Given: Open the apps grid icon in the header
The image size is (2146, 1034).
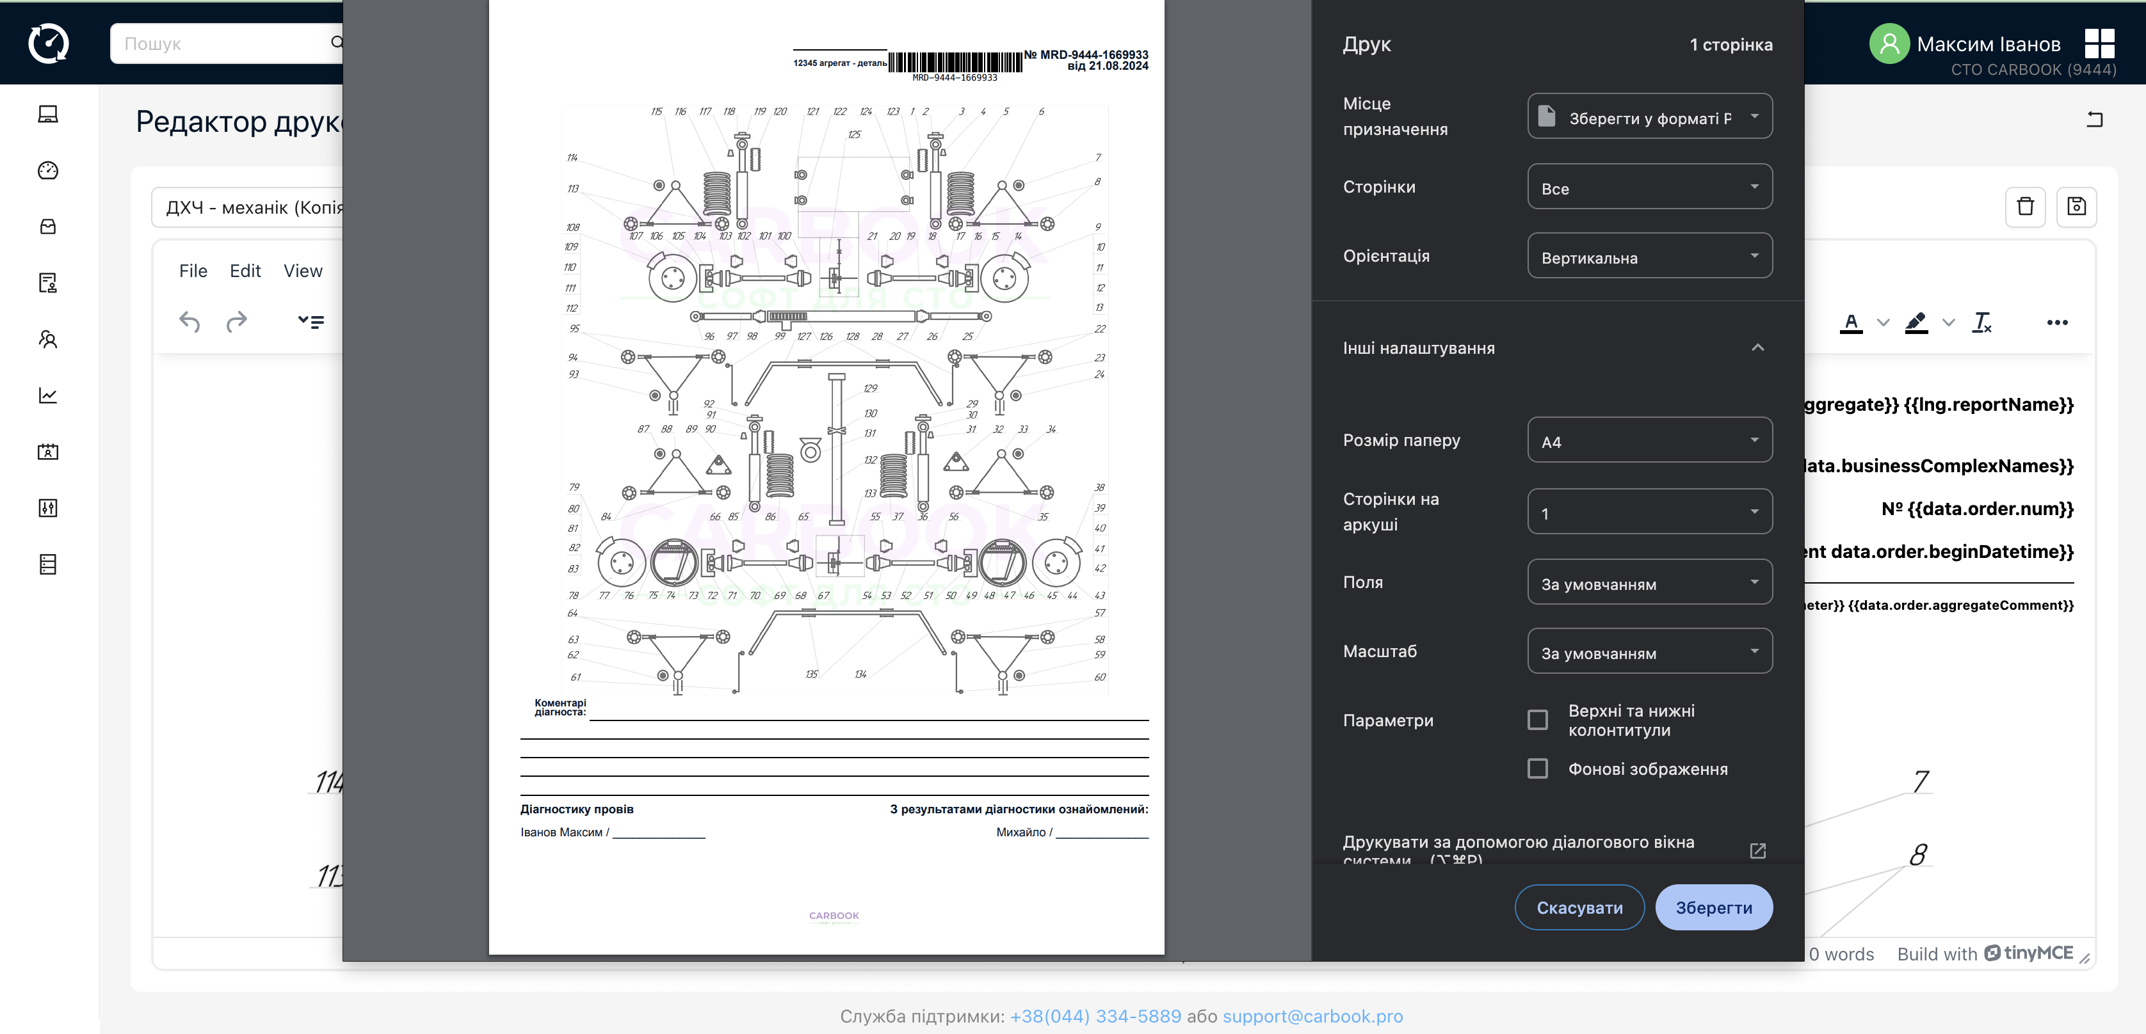Looking at the screenshot, I should coord(2099,44).
